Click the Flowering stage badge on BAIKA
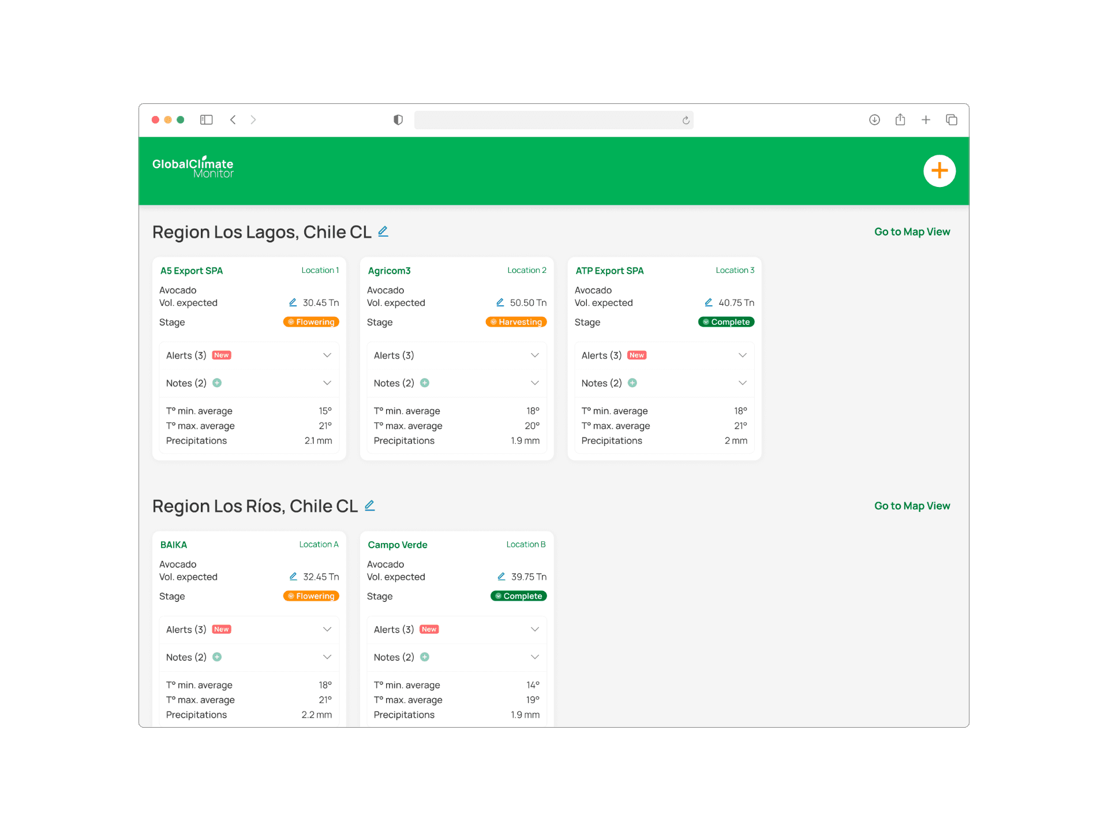 (311, 596)
